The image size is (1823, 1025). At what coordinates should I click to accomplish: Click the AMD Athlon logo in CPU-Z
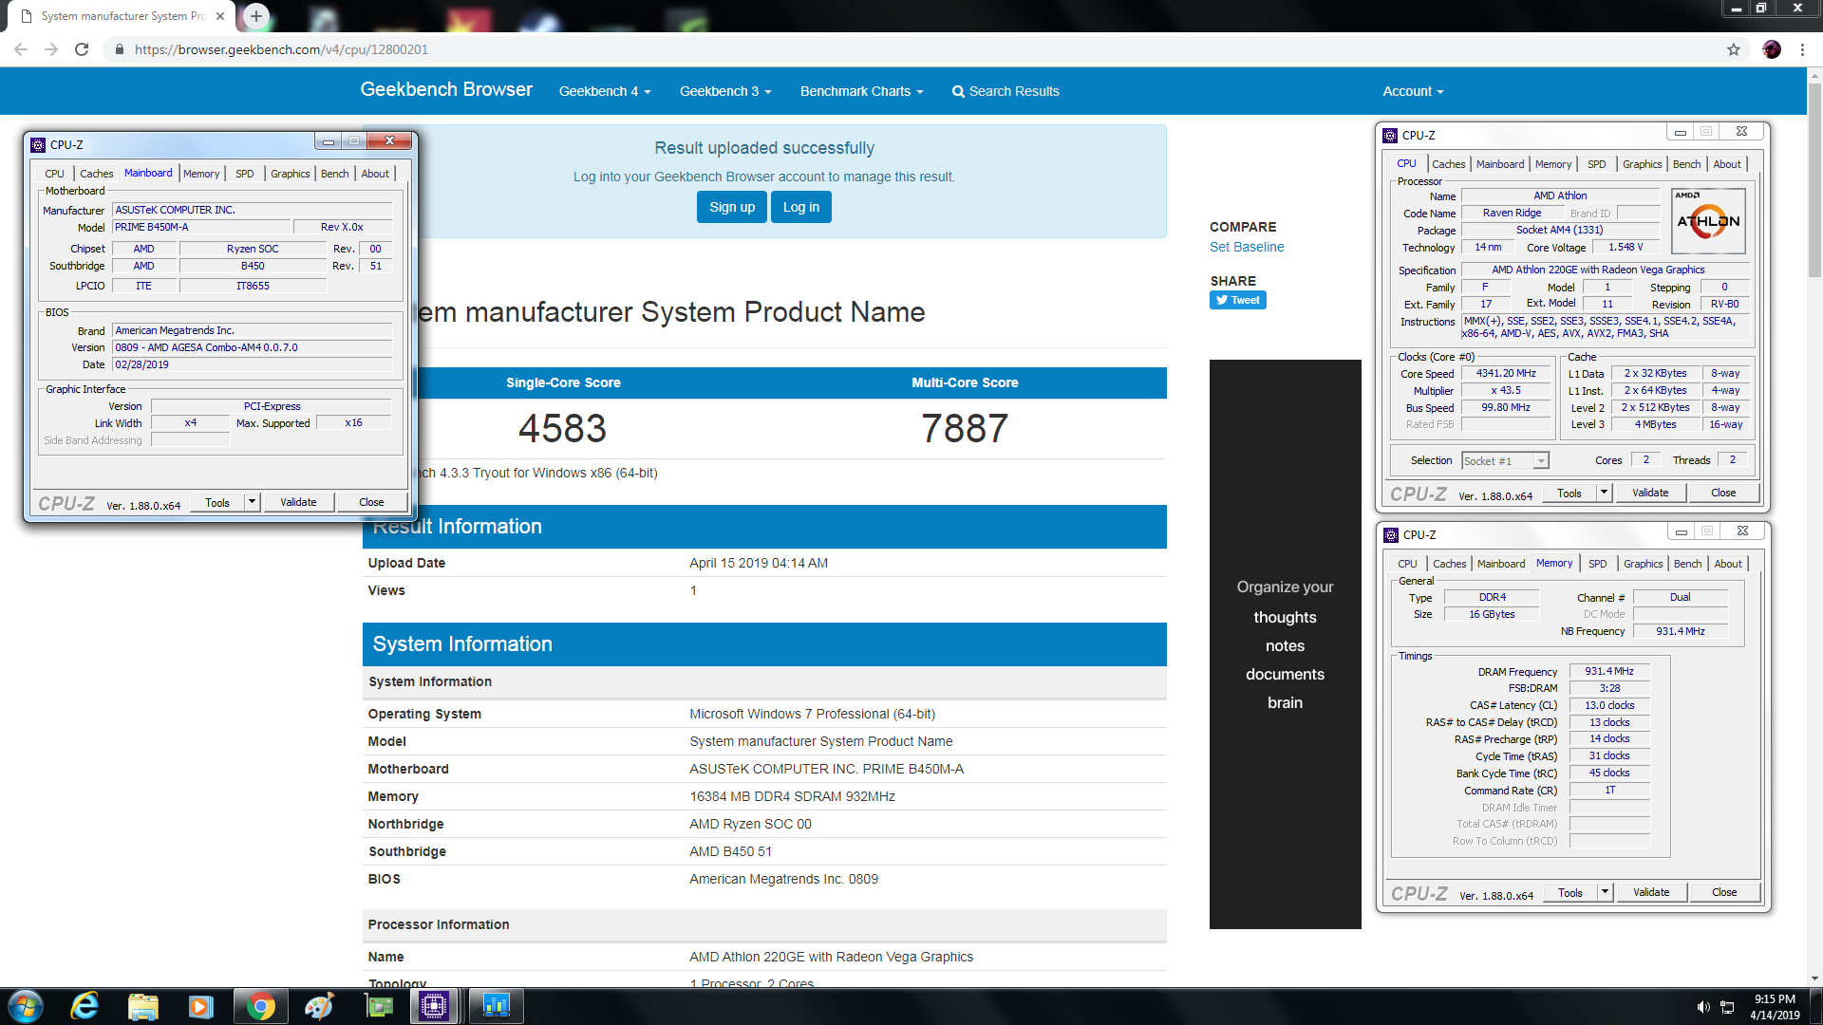(x=1708, y=221)
